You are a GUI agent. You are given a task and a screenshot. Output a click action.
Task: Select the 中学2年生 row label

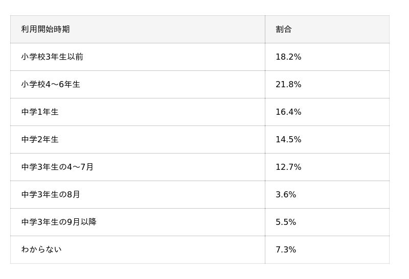coord(40,140)
